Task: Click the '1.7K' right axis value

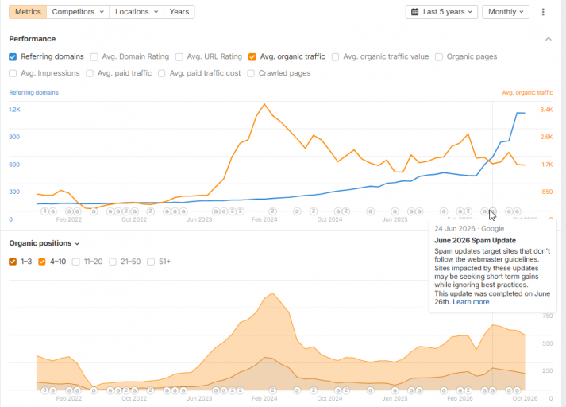Action: tap(547, 165)
